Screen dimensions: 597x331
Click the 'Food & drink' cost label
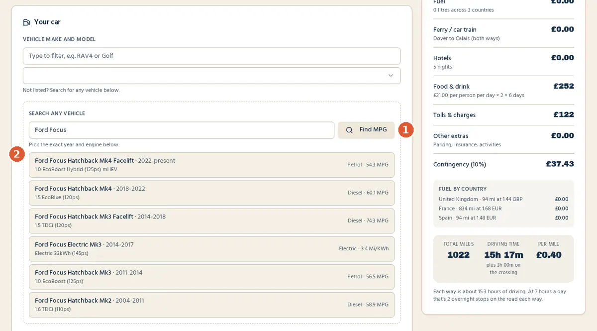pos(451,87)
